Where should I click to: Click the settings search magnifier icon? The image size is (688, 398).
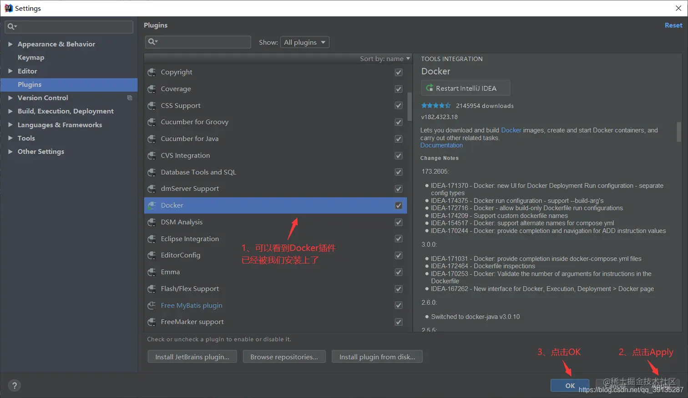click(x=12, y=27)
